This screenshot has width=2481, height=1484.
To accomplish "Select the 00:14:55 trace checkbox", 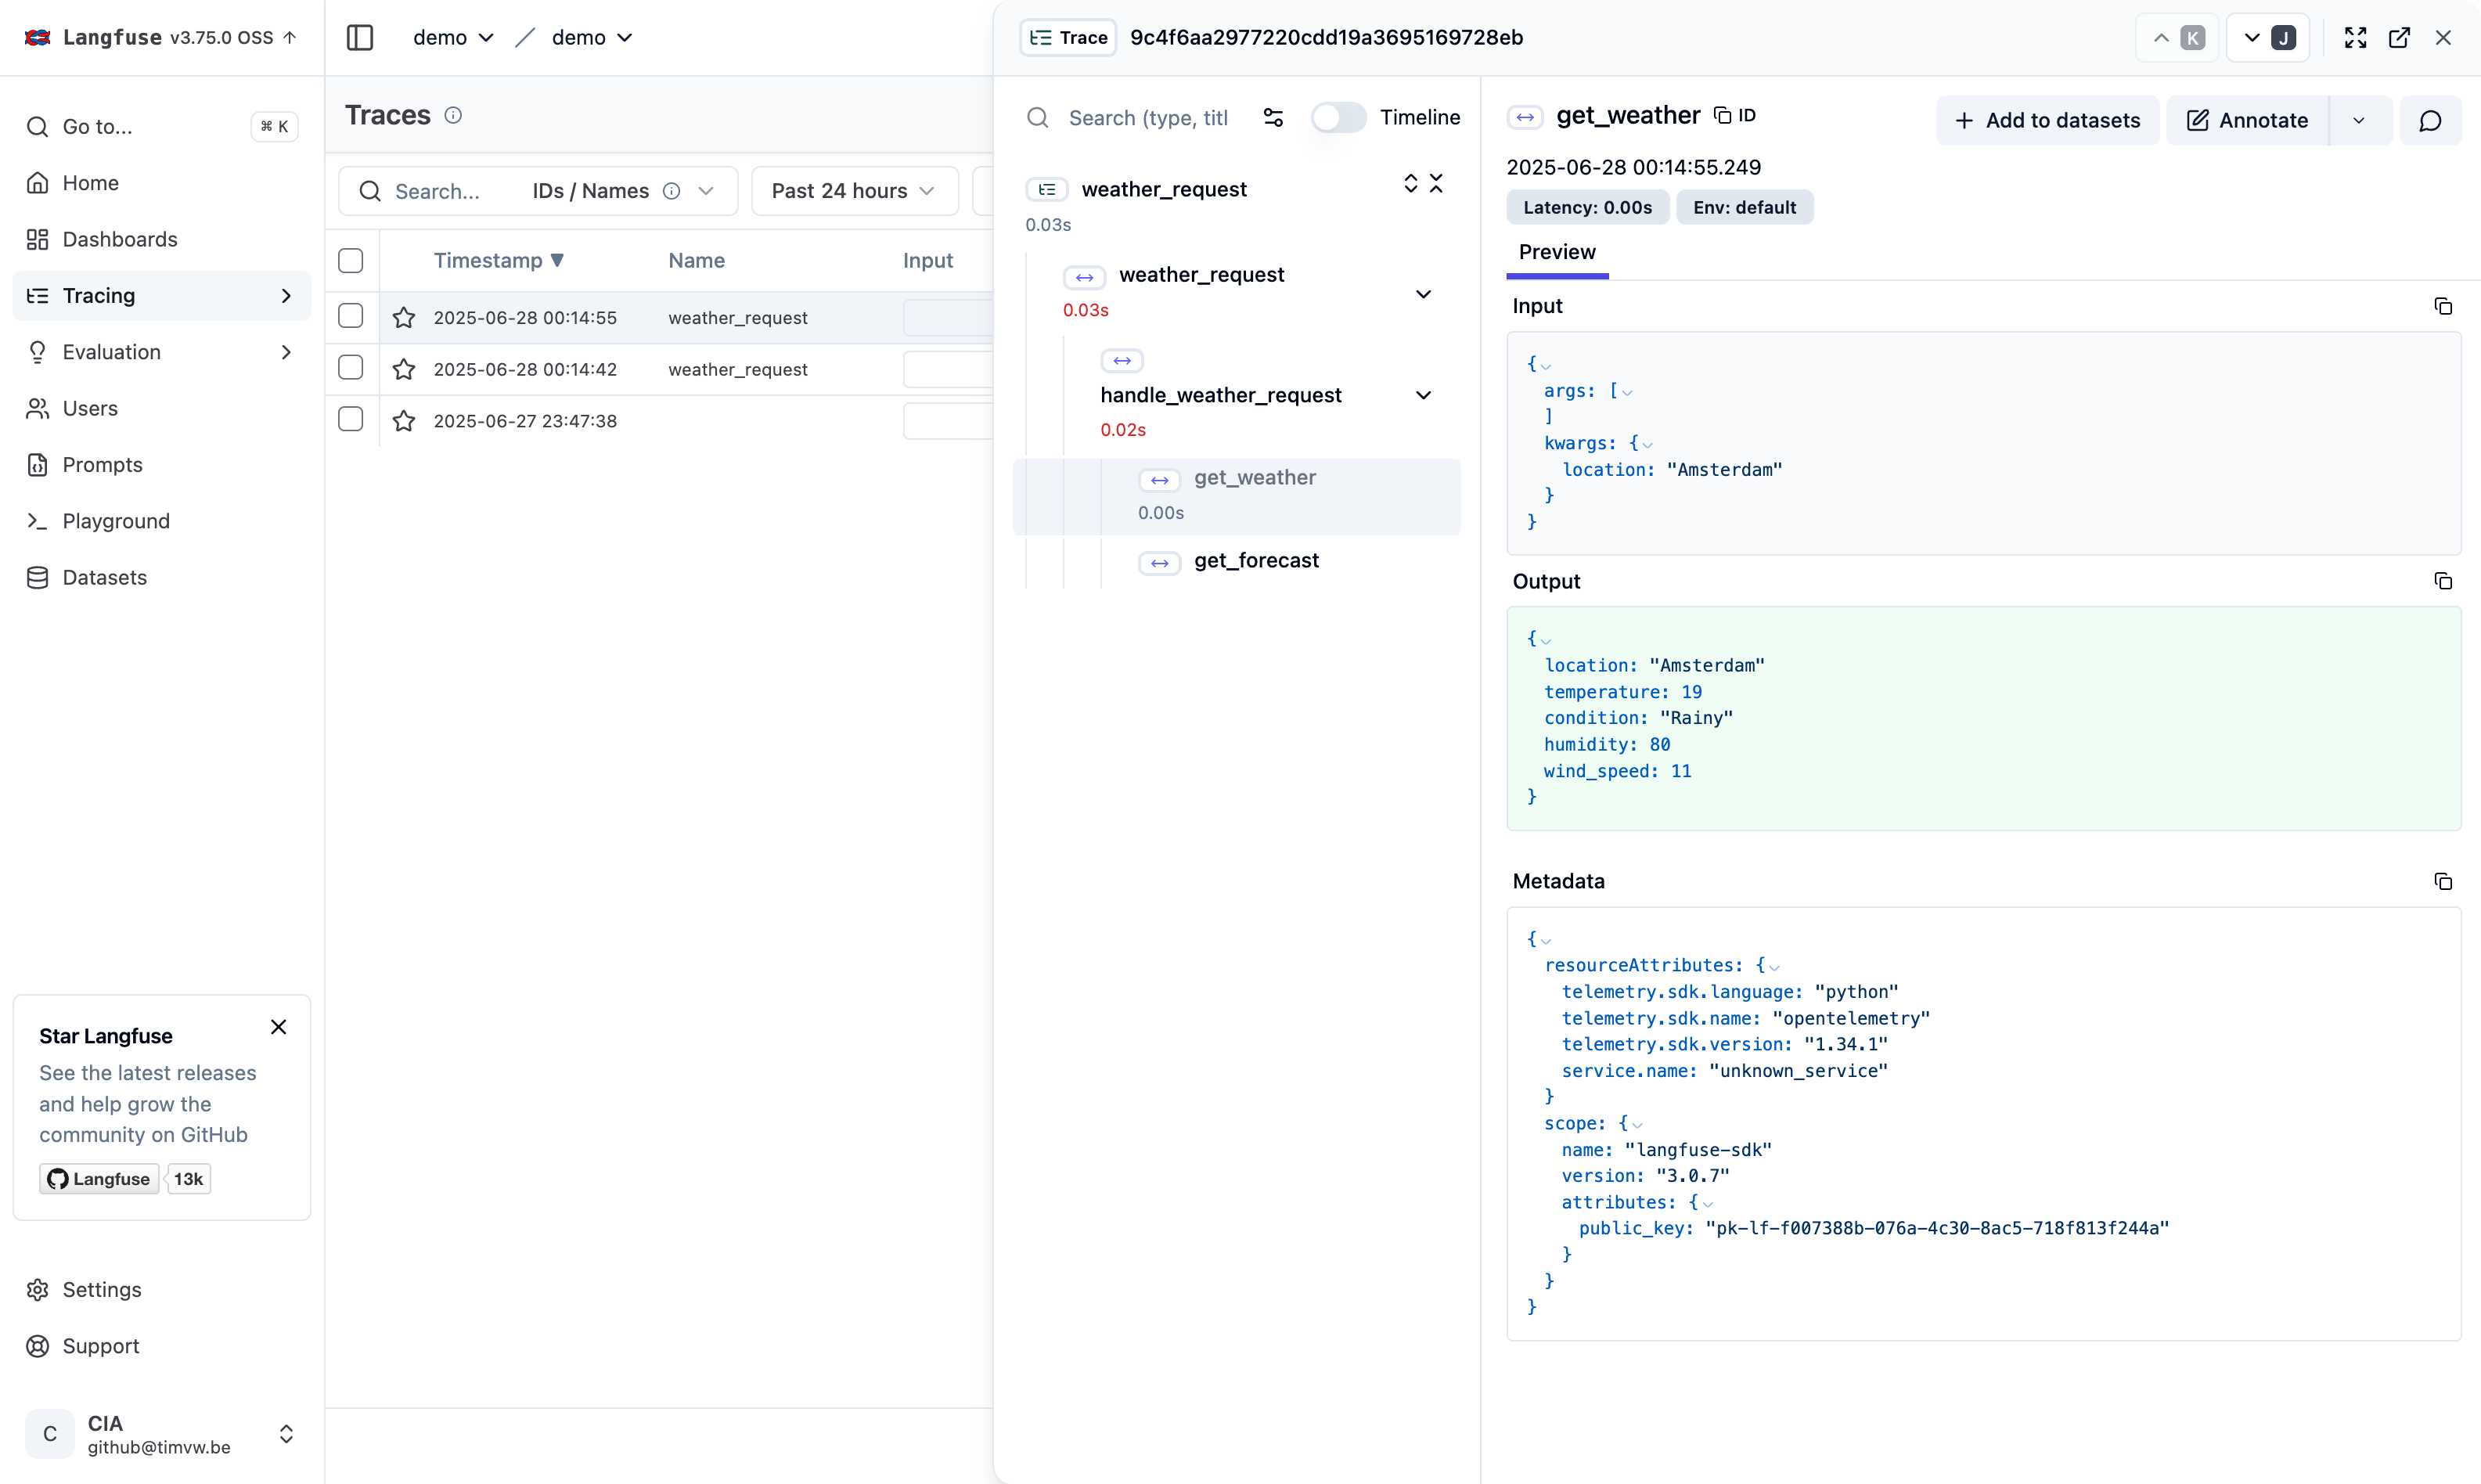I will [351, 316].
